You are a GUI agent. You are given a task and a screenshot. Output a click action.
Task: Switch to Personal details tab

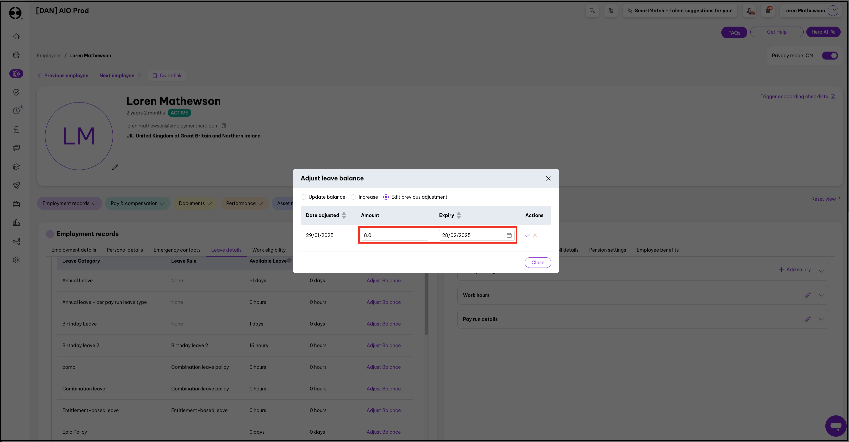(125, 250)
